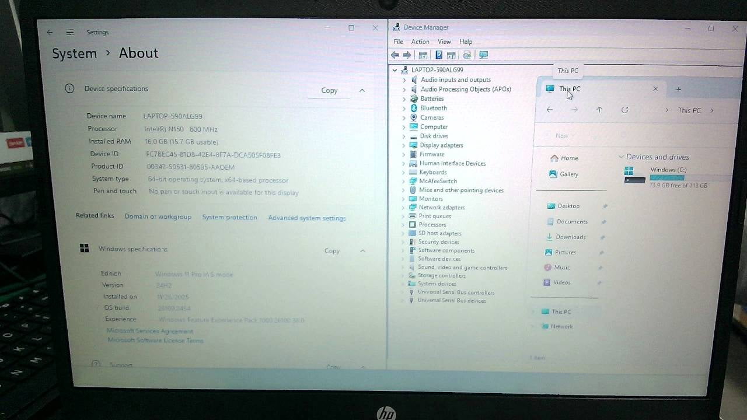Click System in the Settings breadcrumb

(74, 54)
